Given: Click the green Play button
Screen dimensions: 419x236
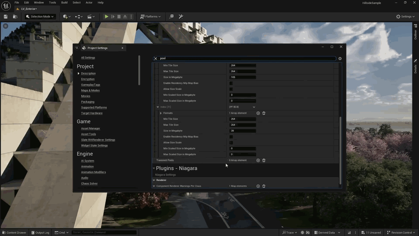Looking at the screenshot, I should click(x=106, y=17).
